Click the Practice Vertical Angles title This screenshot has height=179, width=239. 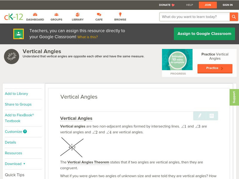[x=215, y=56]
